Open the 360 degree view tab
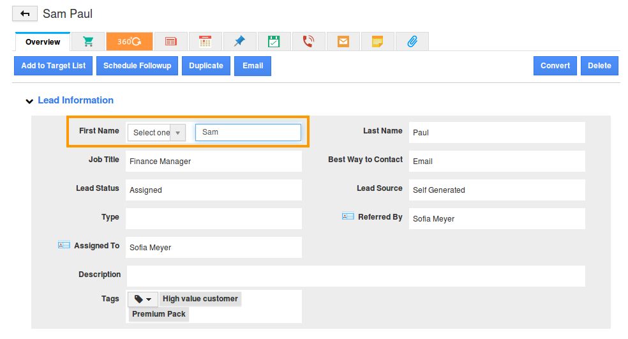The width and height of the screenshot is (628, 339). coord(130,41)
